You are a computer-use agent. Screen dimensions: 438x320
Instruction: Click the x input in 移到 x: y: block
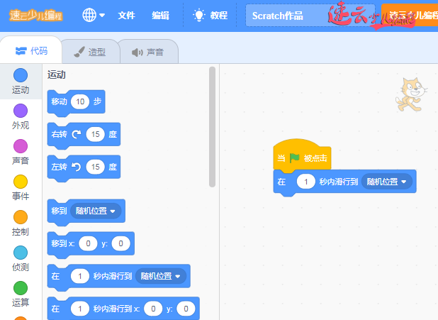(88, 243)
